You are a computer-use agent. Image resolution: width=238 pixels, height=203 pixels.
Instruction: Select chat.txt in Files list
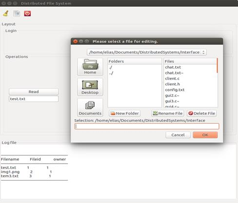[x=190, y=67]
